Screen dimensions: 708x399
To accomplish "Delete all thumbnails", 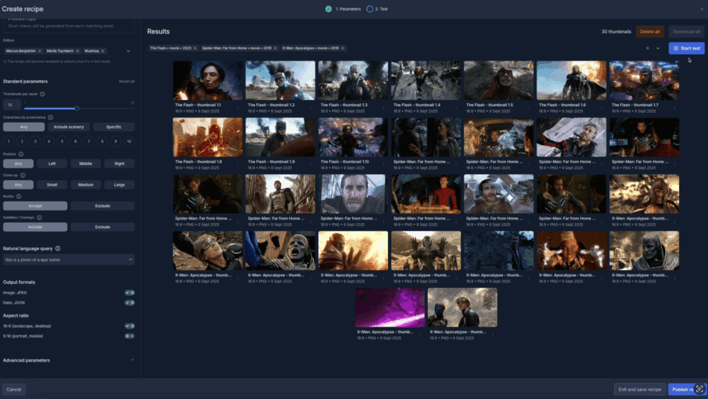I will [650, 32].
